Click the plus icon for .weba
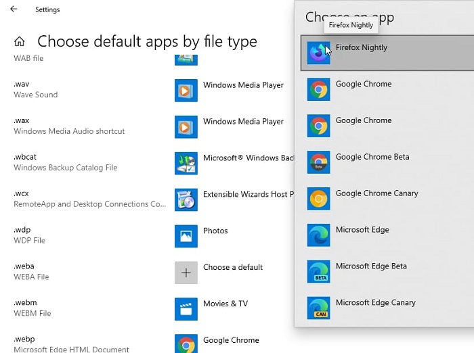Image resolution: width=474 pixels, height=353 pixels. (186, 273)
